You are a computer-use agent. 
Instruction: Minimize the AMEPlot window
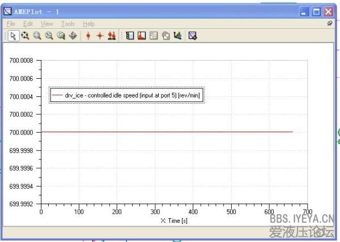305,11
